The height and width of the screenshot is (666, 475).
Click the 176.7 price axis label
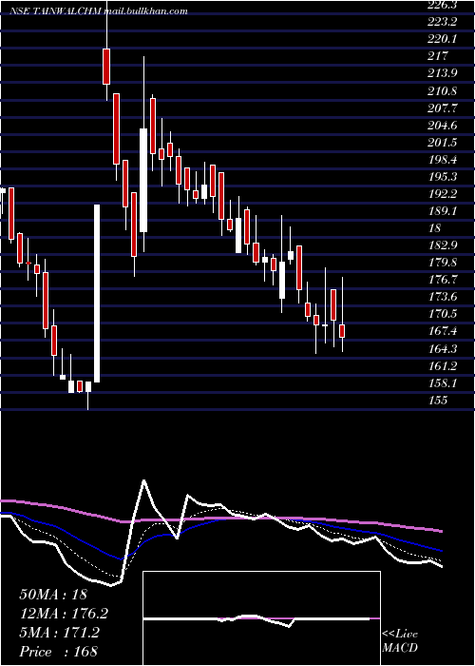click(442, 280)
